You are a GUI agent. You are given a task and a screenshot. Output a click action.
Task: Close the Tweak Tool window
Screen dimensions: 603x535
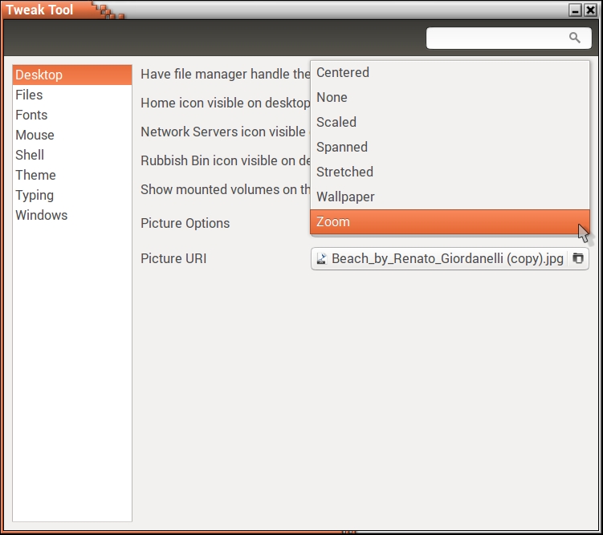(589, 10)
